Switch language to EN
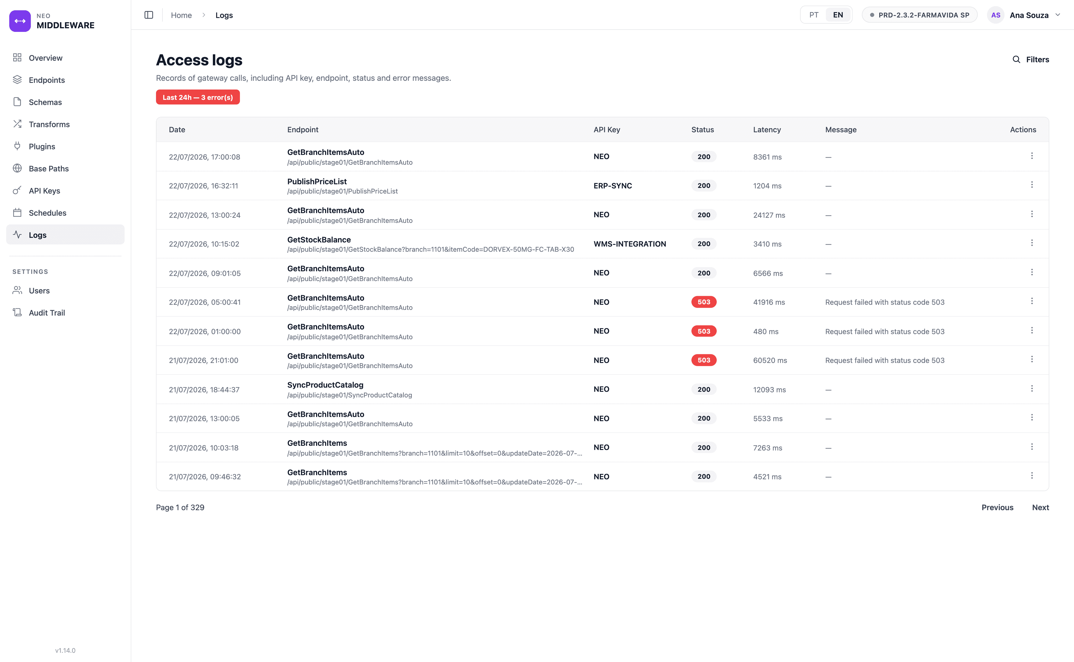 838,15
